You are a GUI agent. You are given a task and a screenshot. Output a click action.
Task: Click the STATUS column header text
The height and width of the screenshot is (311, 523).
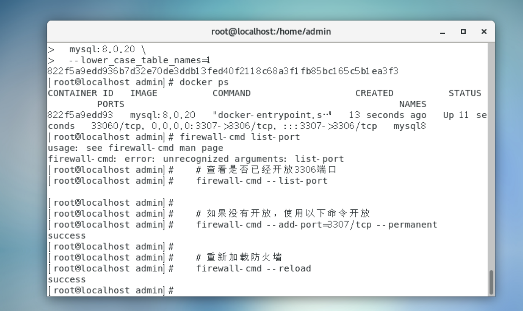[465, 93]
